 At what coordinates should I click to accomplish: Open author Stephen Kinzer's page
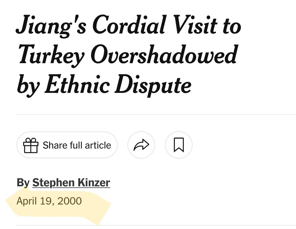[x=71, y=183]
